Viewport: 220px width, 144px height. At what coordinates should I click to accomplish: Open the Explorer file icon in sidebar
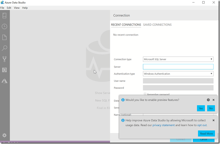(x=5, y=37)
